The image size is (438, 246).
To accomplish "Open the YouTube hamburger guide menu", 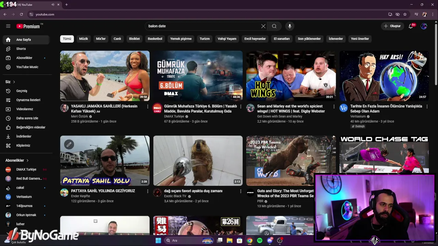I will (8, 26).
